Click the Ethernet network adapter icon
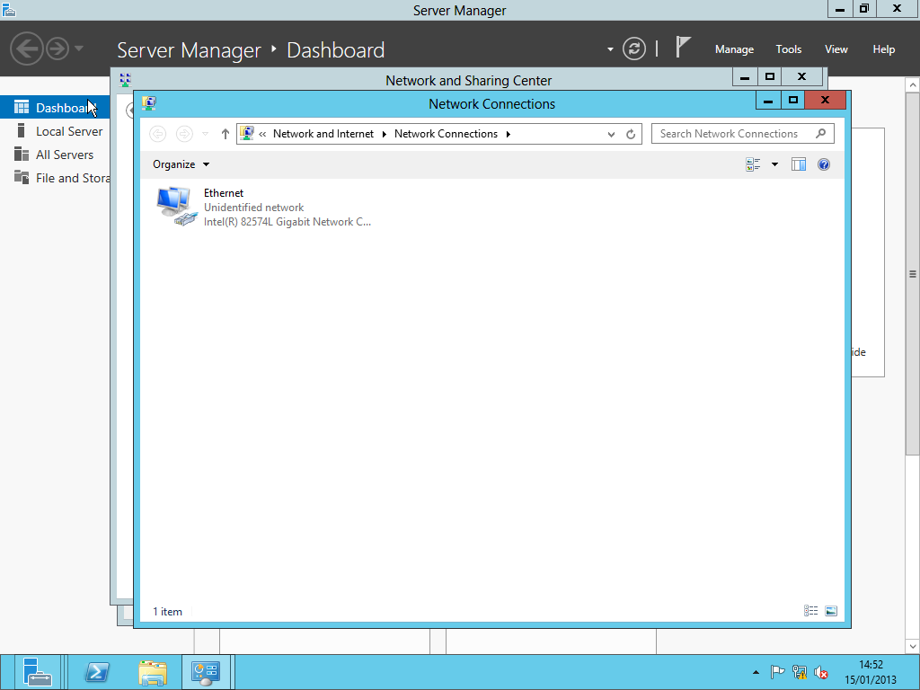920x690 pixels. (175, 206)
